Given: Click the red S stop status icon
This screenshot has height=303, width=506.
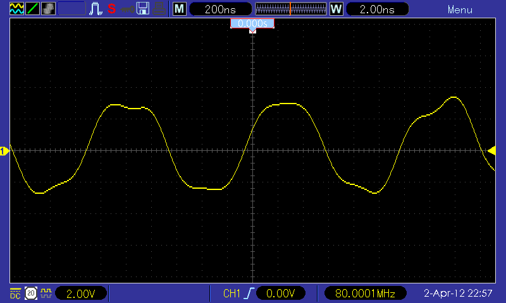Looking at the screenshot, I should [x=112, y=9].
